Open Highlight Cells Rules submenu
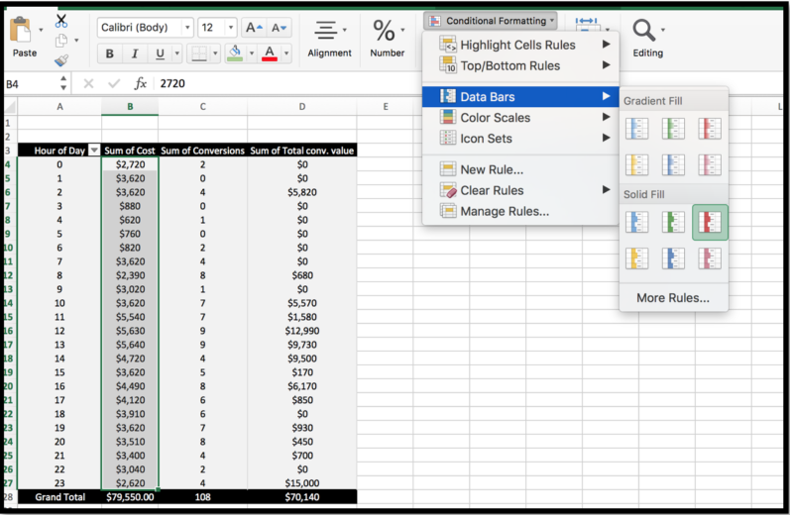 point(520,45)
